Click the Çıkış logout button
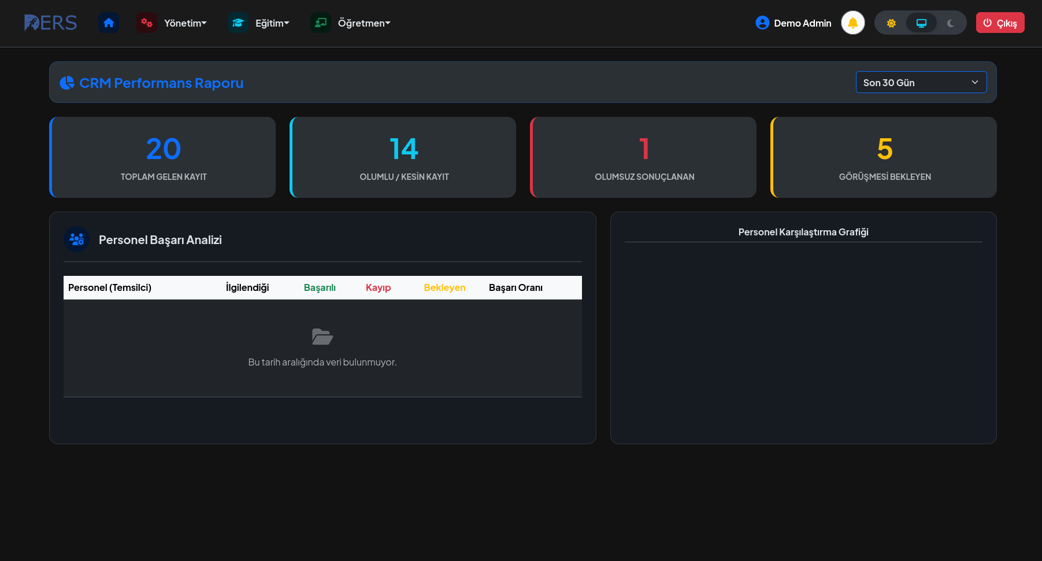The width and height of the screenshot is (1042, 561). pos(1000,23)
